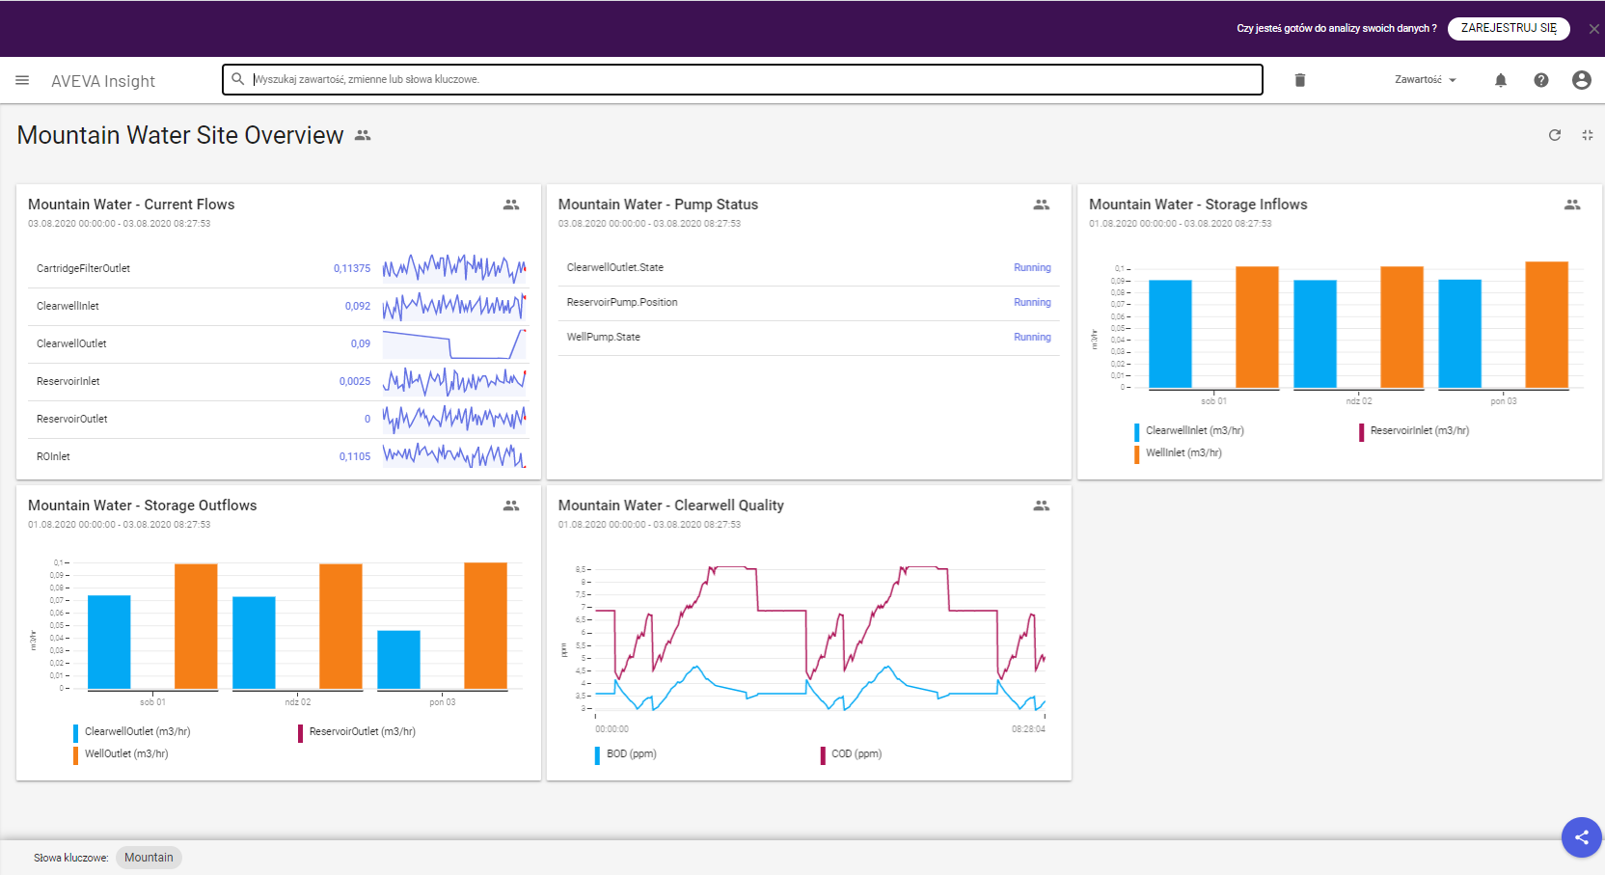1605x875 pixels.
Task: Select the CartridgeFilterOutlet row label
Action: click(83, 269)
